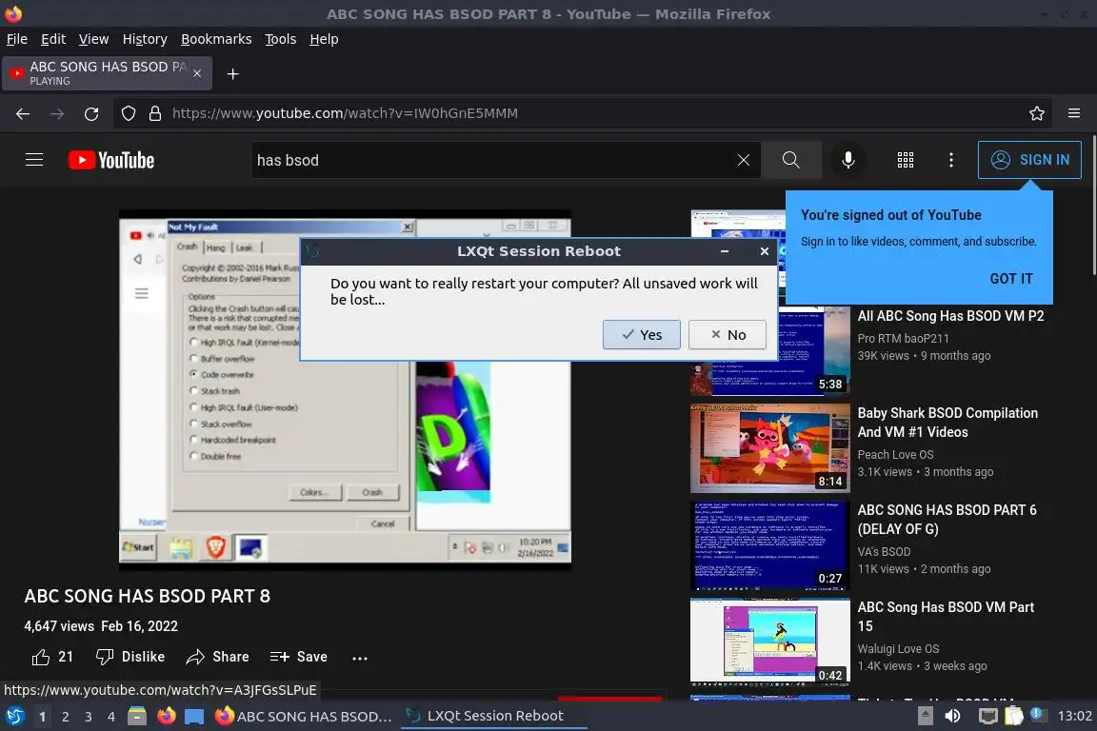The image size is (1097, 731).
Task: Open ABC SONG HAS BSOD PART 6 thumbnail
Action: [x=770, y=545]
